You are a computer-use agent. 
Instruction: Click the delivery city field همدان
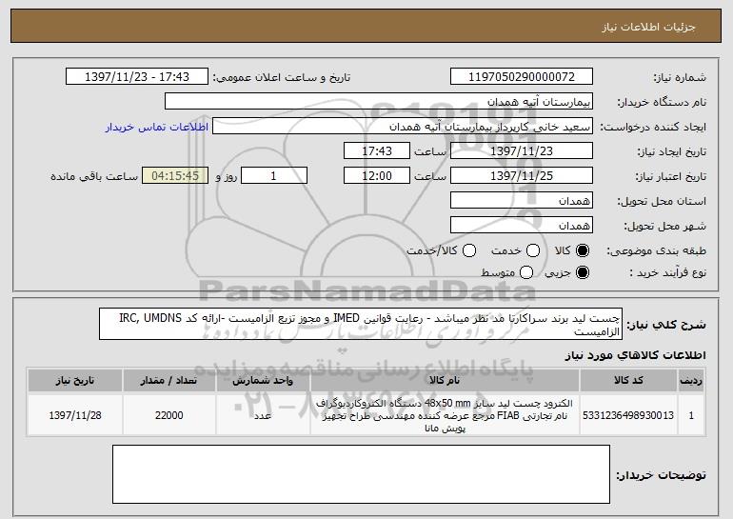pos(522,226)
